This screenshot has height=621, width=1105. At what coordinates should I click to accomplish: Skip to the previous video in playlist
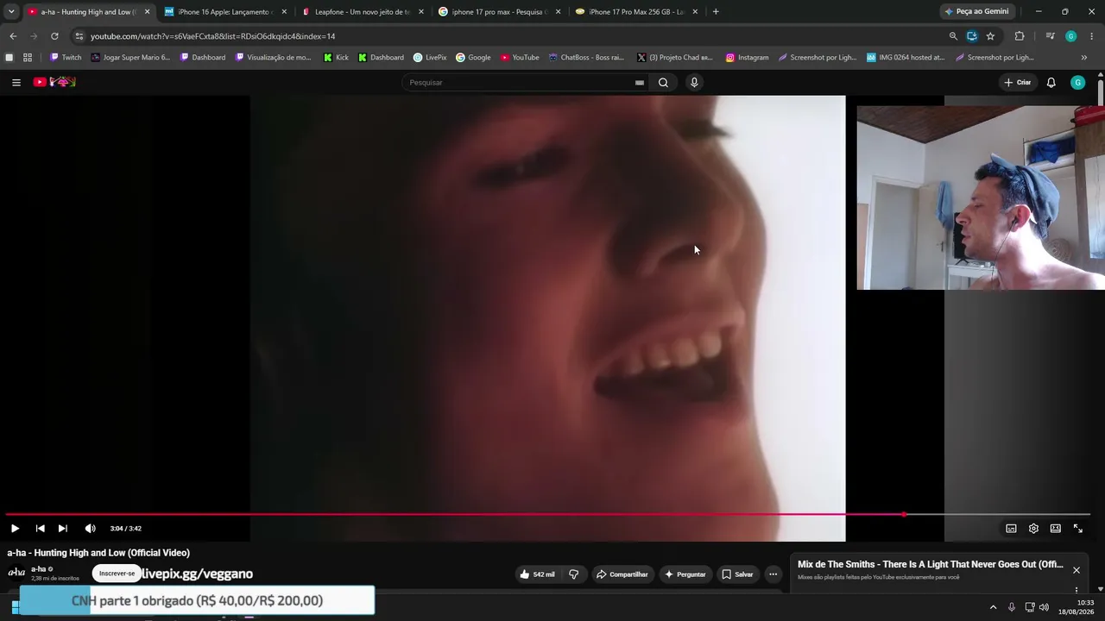pyautogui.click(x=40, y=529)
